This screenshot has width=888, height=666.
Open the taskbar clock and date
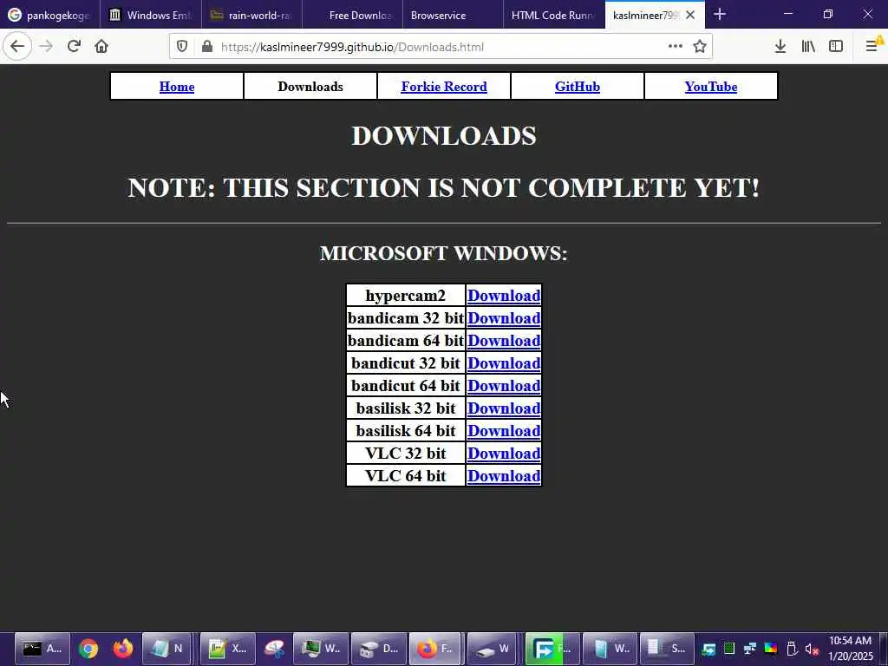click(851, 649)
